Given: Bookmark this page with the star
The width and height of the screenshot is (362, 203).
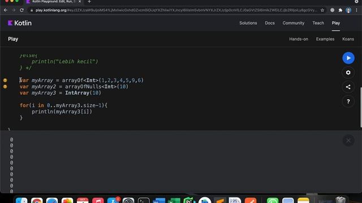Looking at the screenshot, I should point(322,10).
